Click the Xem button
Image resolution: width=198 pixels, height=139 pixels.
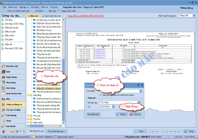140,131
